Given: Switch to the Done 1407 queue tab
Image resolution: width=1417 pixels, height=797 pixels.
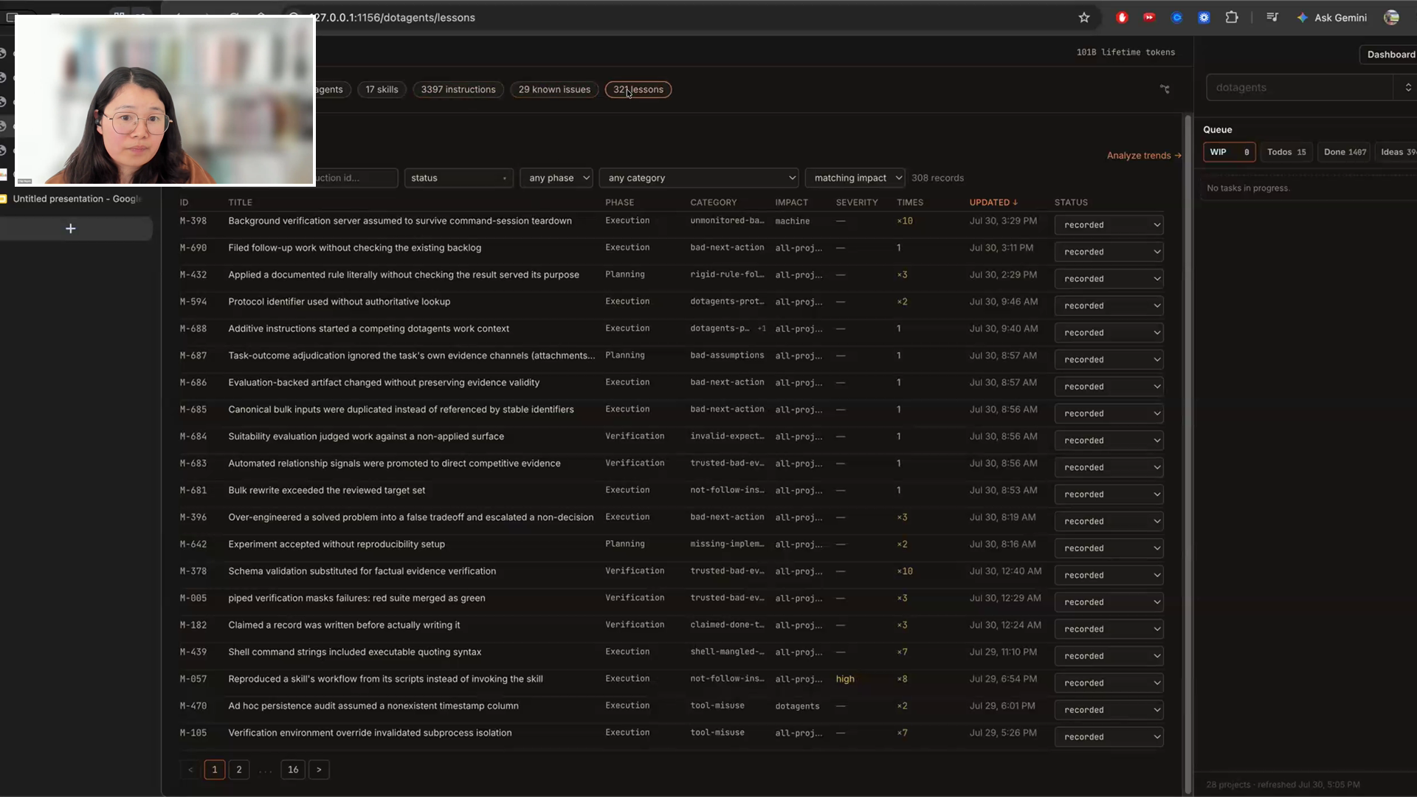Looking at the screenshot, I should tap(1344, 152).
